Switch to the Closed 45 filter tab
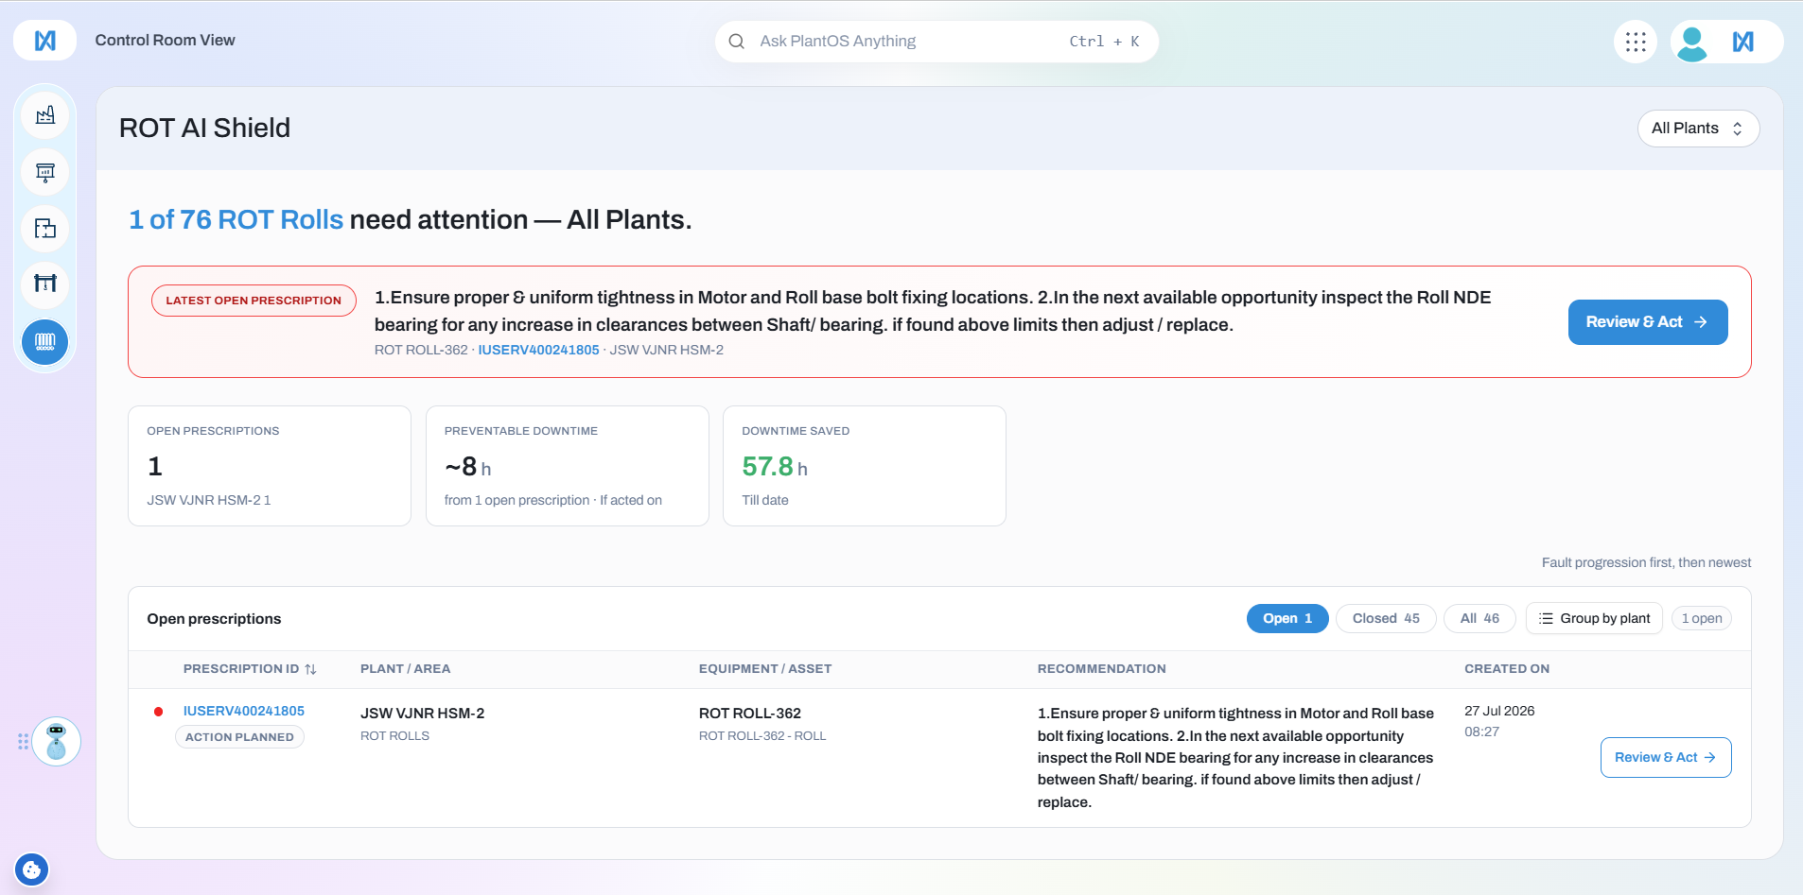The height and width of the screenshot is (895, 1803). 1386,618
